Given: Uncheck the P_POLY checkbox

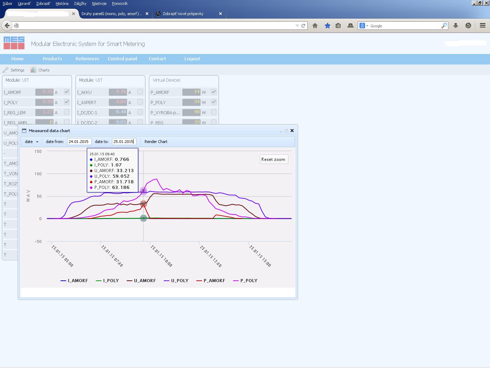Looking at the screenshot, I should coord(213,102).
